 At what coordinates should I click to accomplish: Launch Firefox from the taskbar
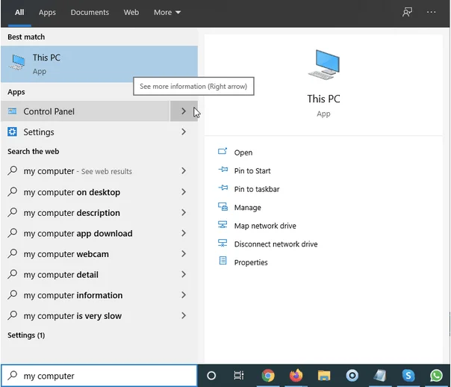pyautogui.click(x=296, y=376)
